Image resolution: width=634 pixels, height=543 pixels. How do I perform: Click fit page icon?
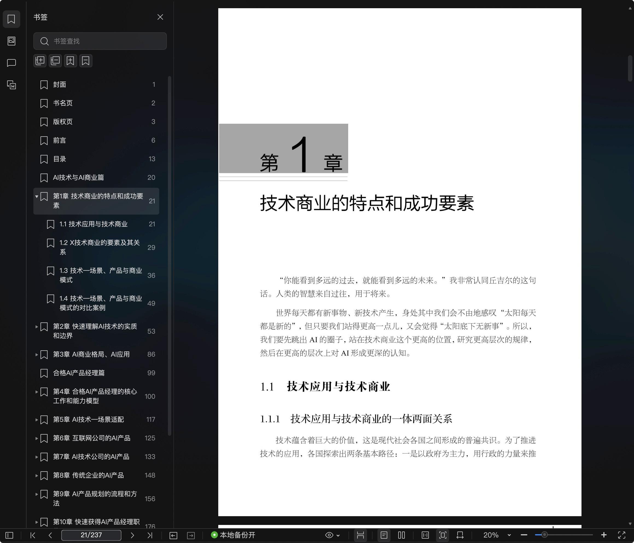click(443, 535)
